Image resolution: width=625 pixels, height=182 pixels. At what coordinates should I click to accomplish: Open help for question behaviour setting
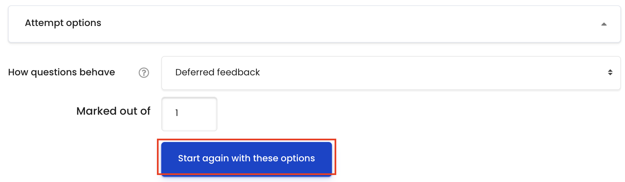144,73
